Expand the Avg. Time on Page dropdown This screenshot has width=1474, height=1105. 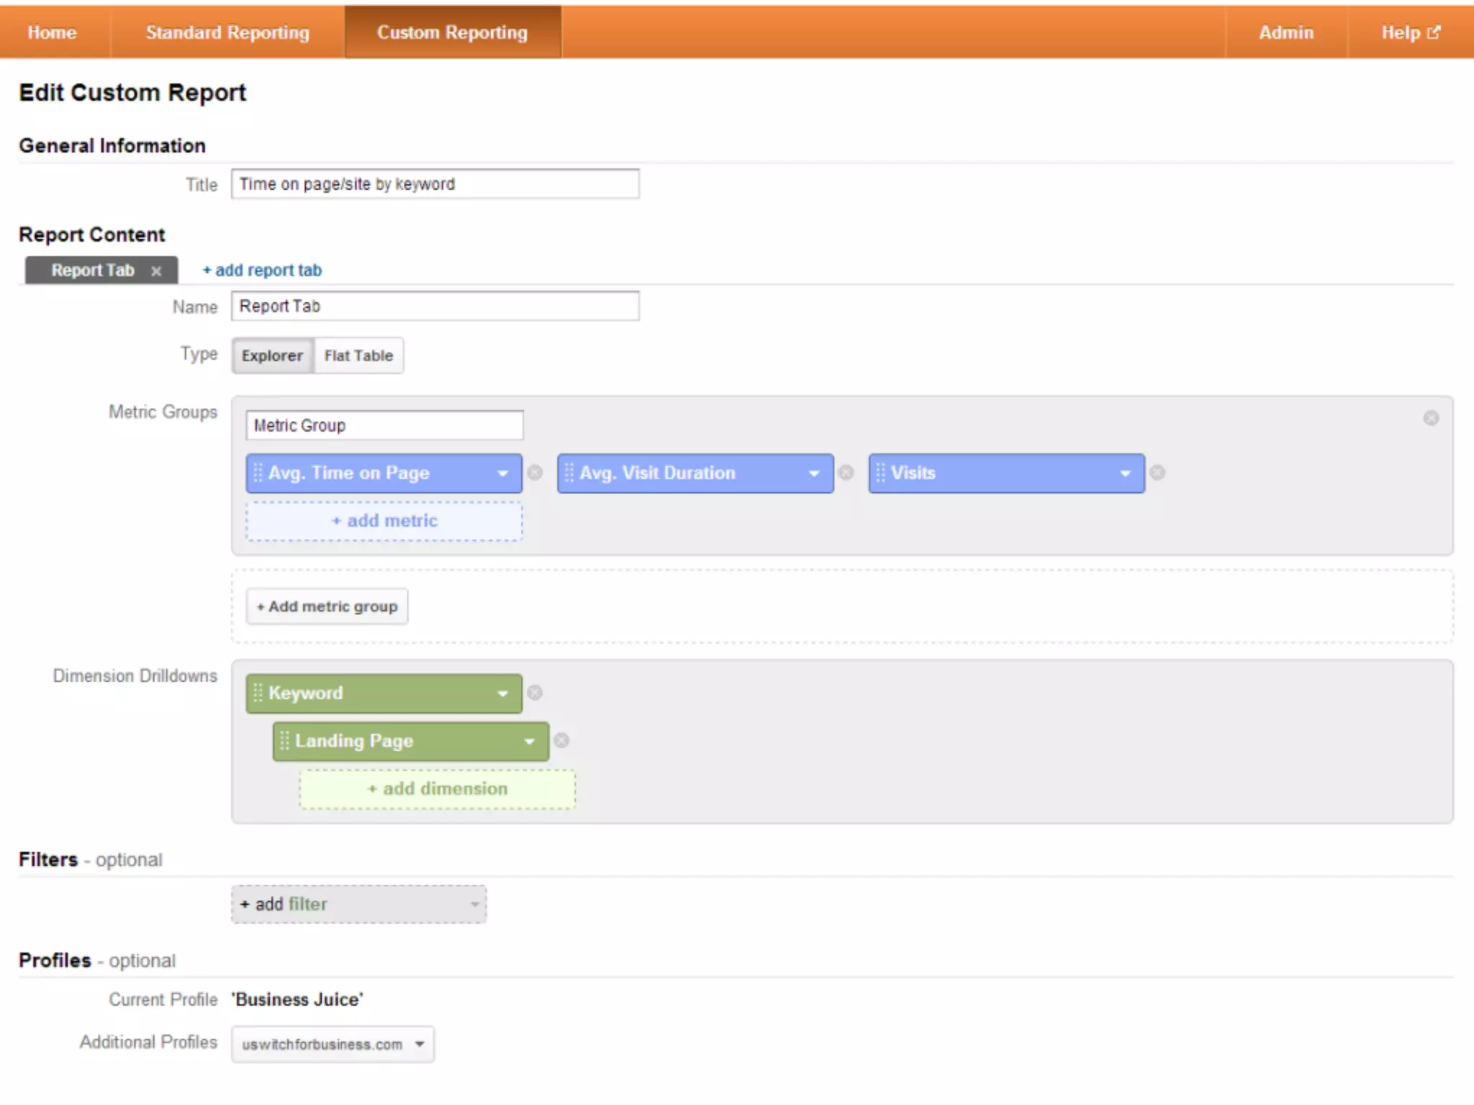pos(502,473)
